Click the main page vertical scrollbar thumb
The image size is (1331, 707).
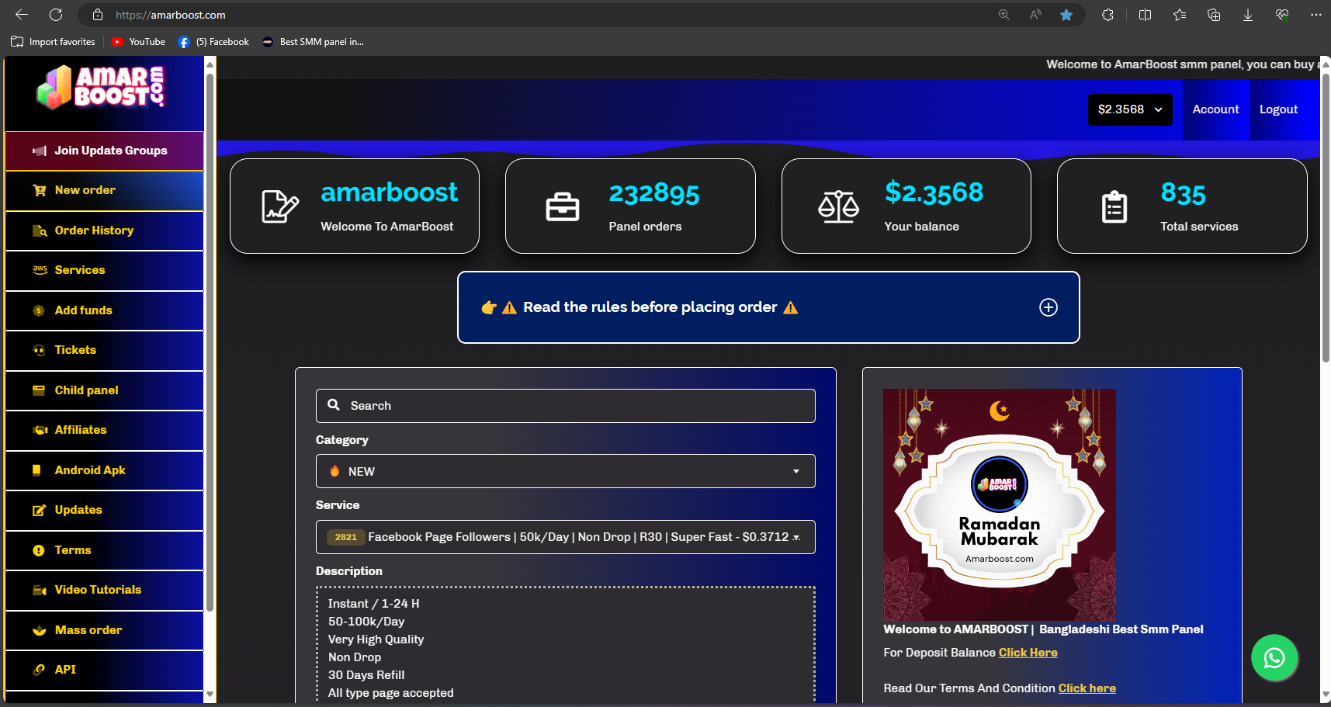(x=1326, y=217)
